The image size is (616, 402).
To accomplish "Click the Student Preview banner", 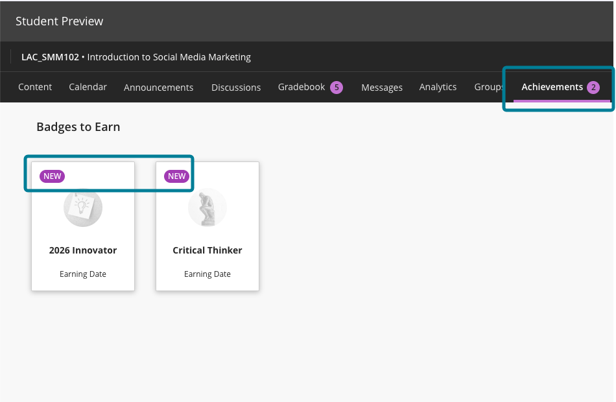I will pyautogui.click(x=59, y=21).
